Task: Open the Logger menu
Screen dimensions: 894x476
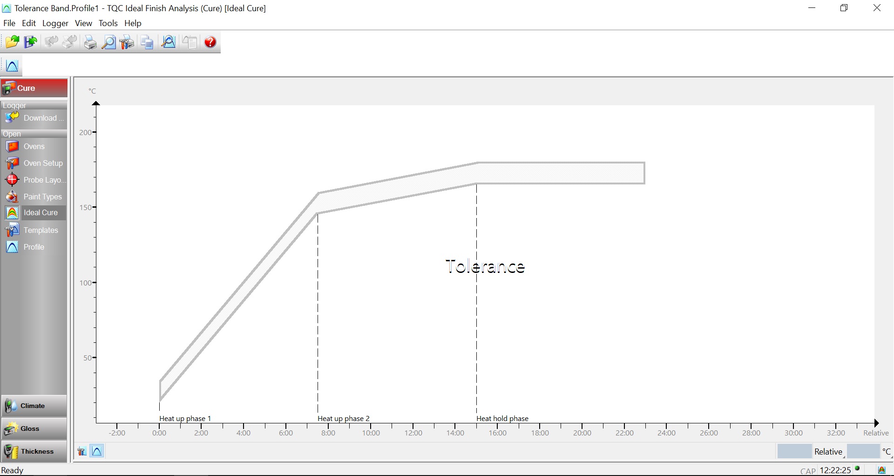Action: point(54,23)
